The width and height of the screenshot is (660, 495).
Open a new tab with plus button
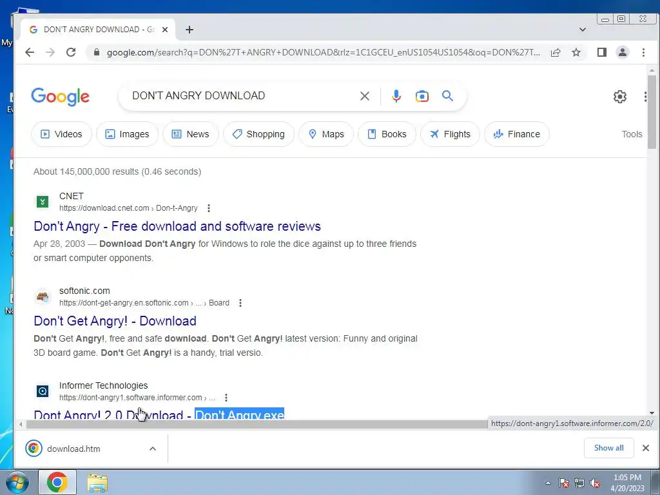tap(189, 30)
